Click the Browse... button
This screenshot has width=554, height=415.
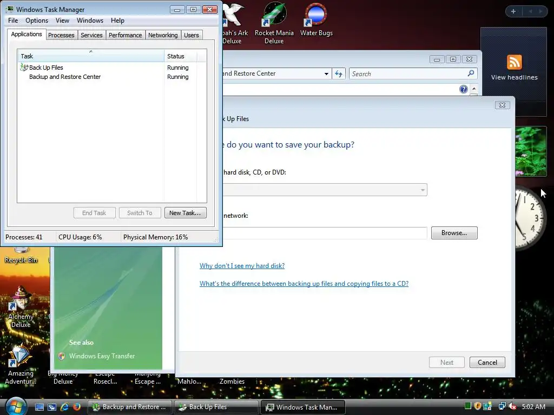(454, 233)
